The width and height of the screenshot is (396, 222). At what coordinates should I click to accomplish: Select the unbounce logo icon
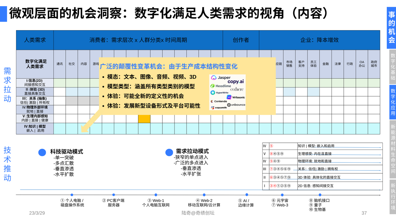pyautogui.click(x=229, y=105)
